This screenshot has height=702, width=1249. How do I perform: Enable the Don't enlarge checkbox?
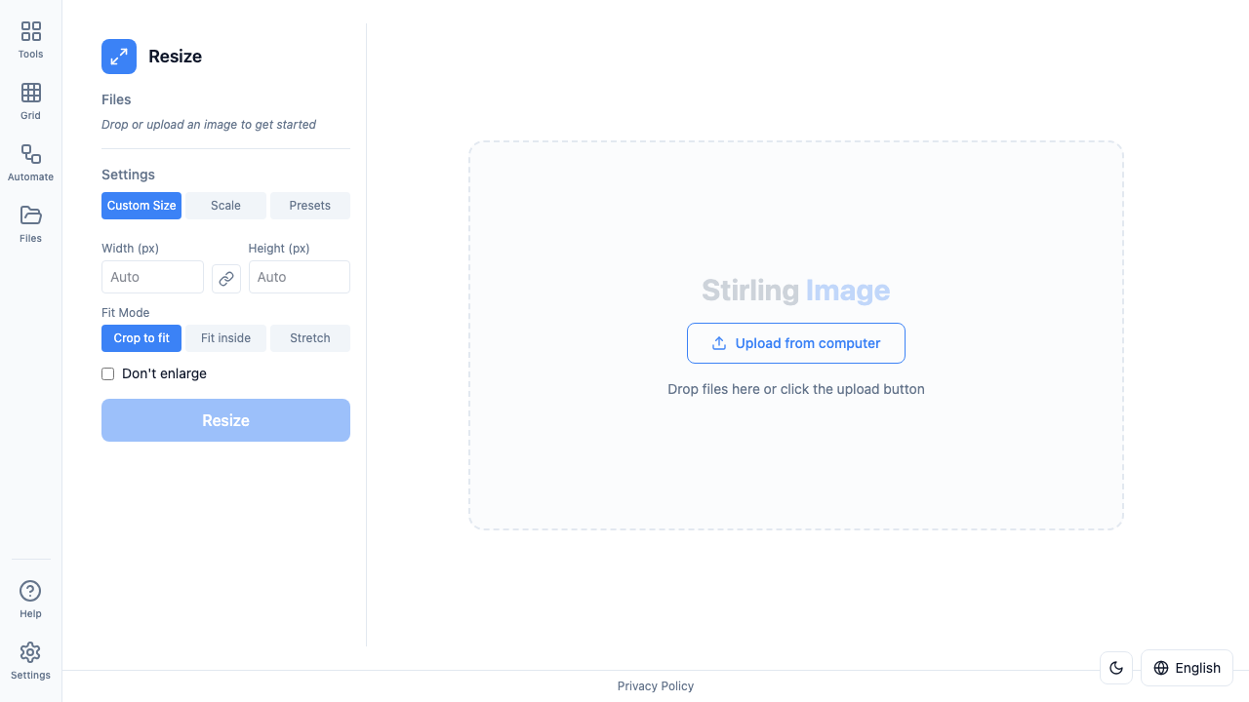coord(108,373)
